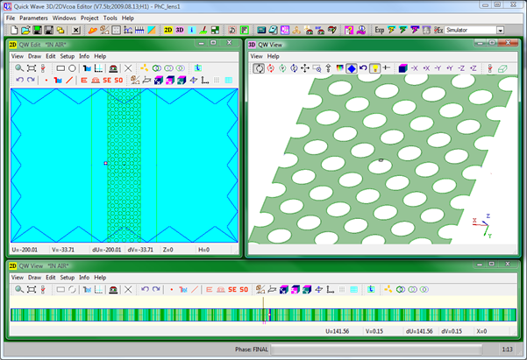Choose the ellipse draw tool in QW Edit
The width and height of the screenshot is (527, 360).
coord(73,67)
